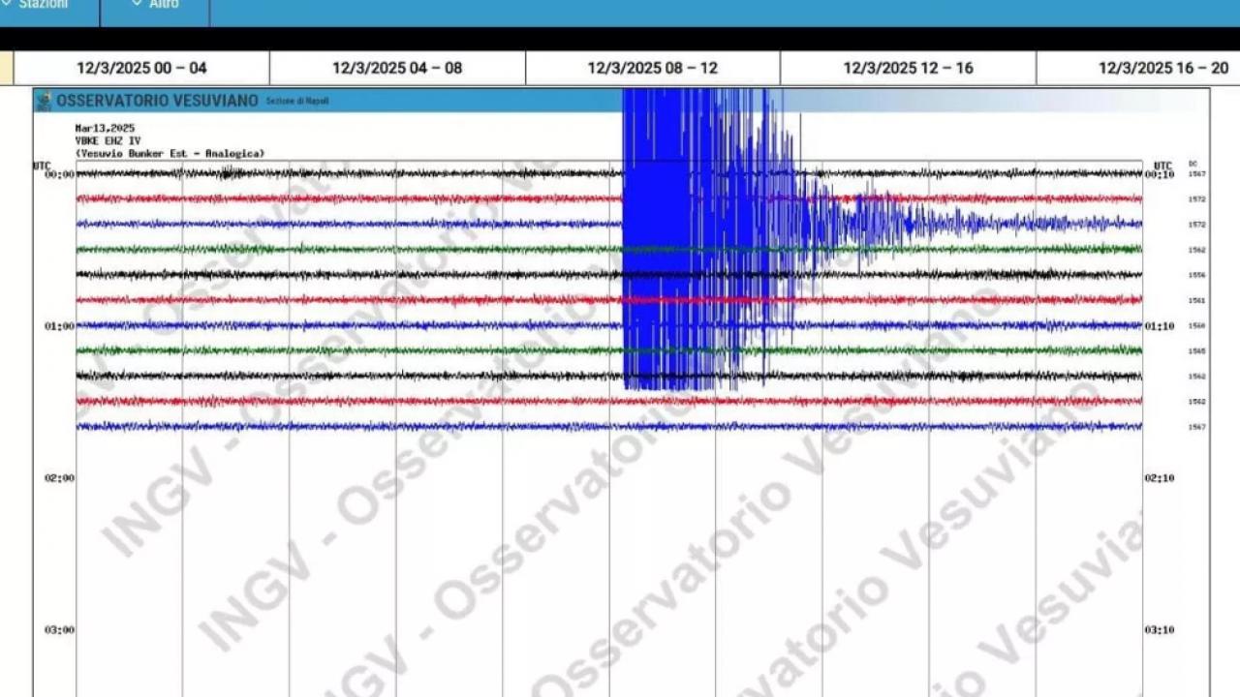Click the 02:00 time label
Viewport: 1240px width, 697px height.
tap(58, 478)
